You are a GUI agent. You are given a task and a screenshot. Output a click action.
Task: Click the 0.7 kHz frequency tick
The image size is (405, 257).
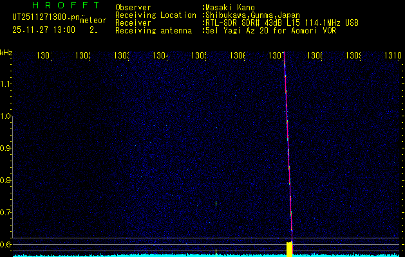click(6, 212)
